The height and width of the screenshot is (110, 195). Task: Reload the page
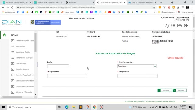[12, 7]
